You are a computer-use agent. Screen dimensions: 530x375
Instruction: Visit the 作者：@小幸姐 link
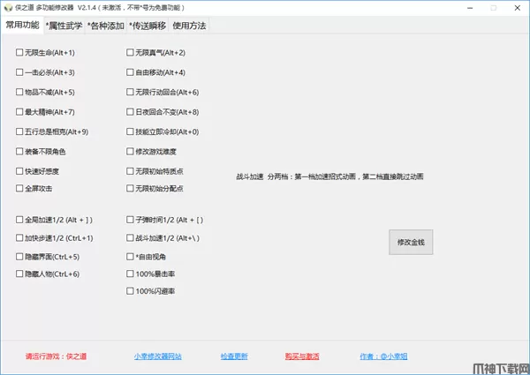click(x=383, y=356)
